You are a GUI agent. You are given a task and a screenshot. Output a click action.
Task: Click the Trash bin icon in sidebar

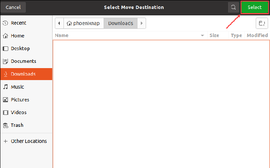5,125
